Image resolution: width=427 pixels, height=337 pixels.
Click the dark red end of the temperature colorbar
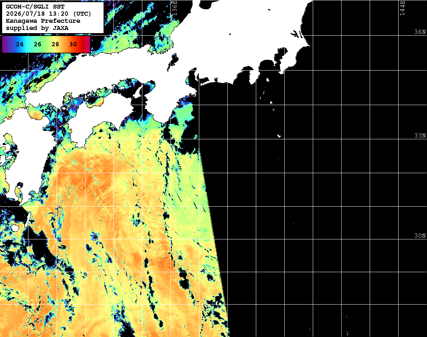[88, 45]
